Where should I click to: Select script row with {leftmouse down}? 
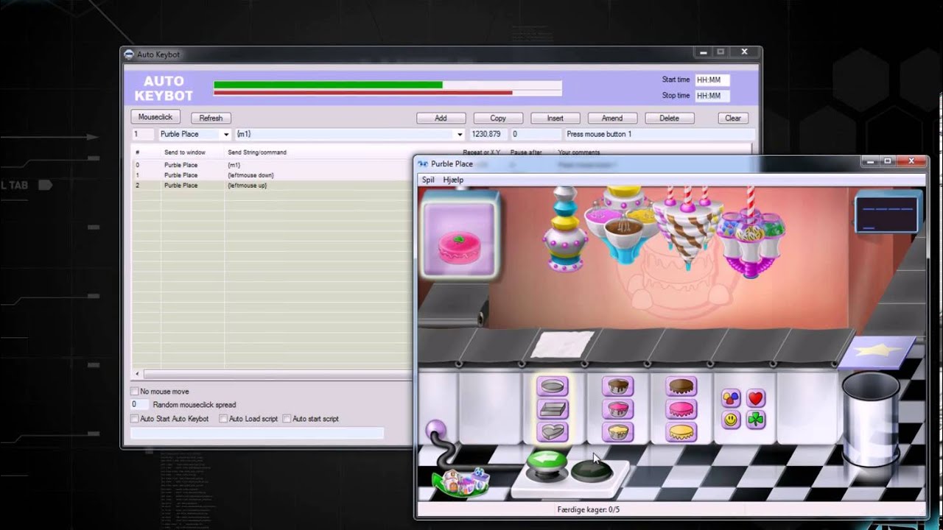[x=271, y=175]
